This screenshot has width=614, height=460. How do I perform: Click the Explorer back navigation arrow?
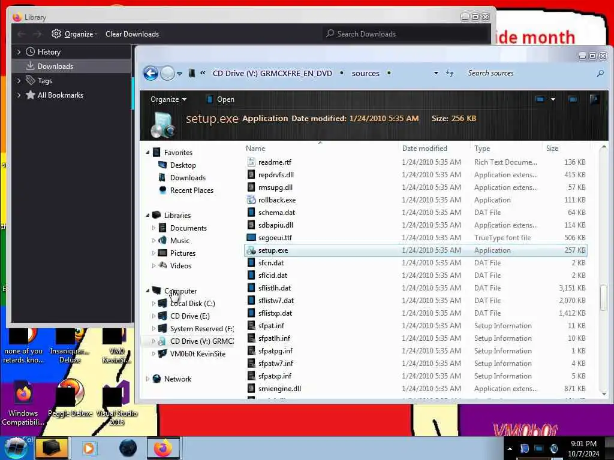(151, 73)
